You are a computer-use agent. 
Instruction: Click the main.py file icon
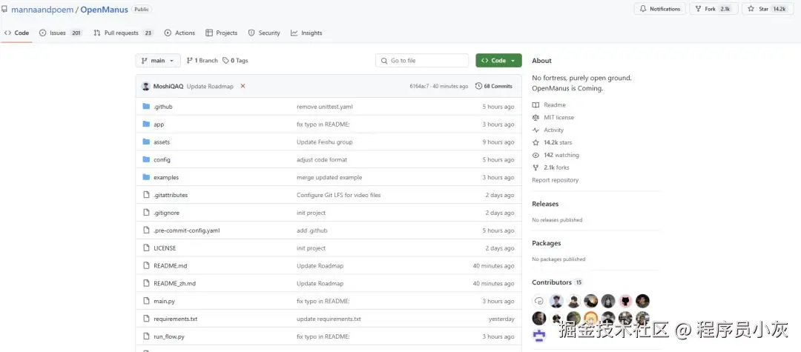(x=146, y=301)
